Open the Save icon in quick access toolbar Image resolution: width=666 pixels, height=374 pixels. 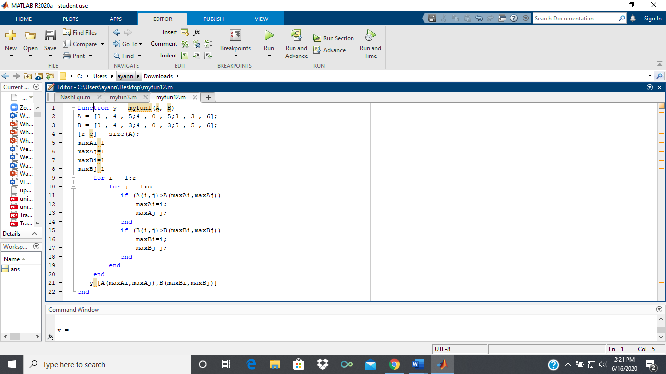(x=431, y=18)
